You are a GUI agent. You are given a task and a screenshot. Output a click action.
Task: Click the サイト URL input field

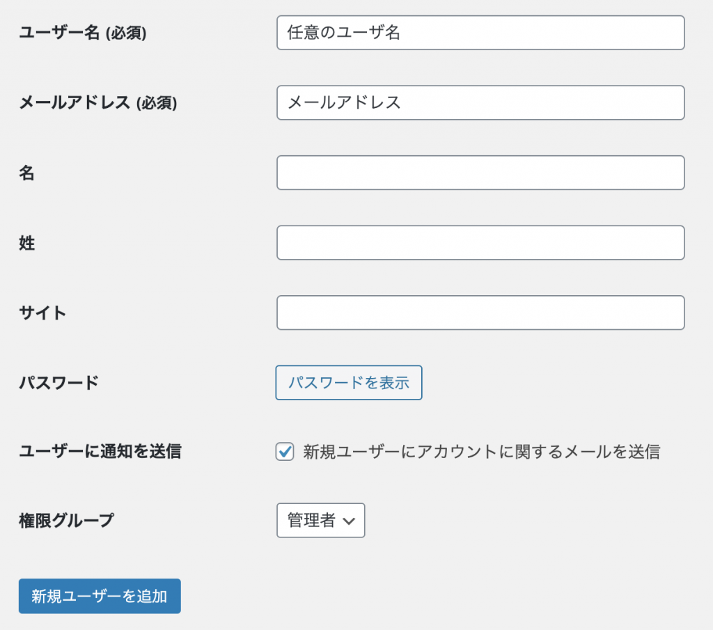tap(480, 313)
